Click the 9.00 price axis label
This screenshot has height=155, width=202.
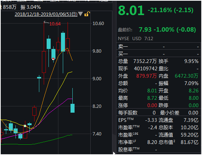point(97,79)
